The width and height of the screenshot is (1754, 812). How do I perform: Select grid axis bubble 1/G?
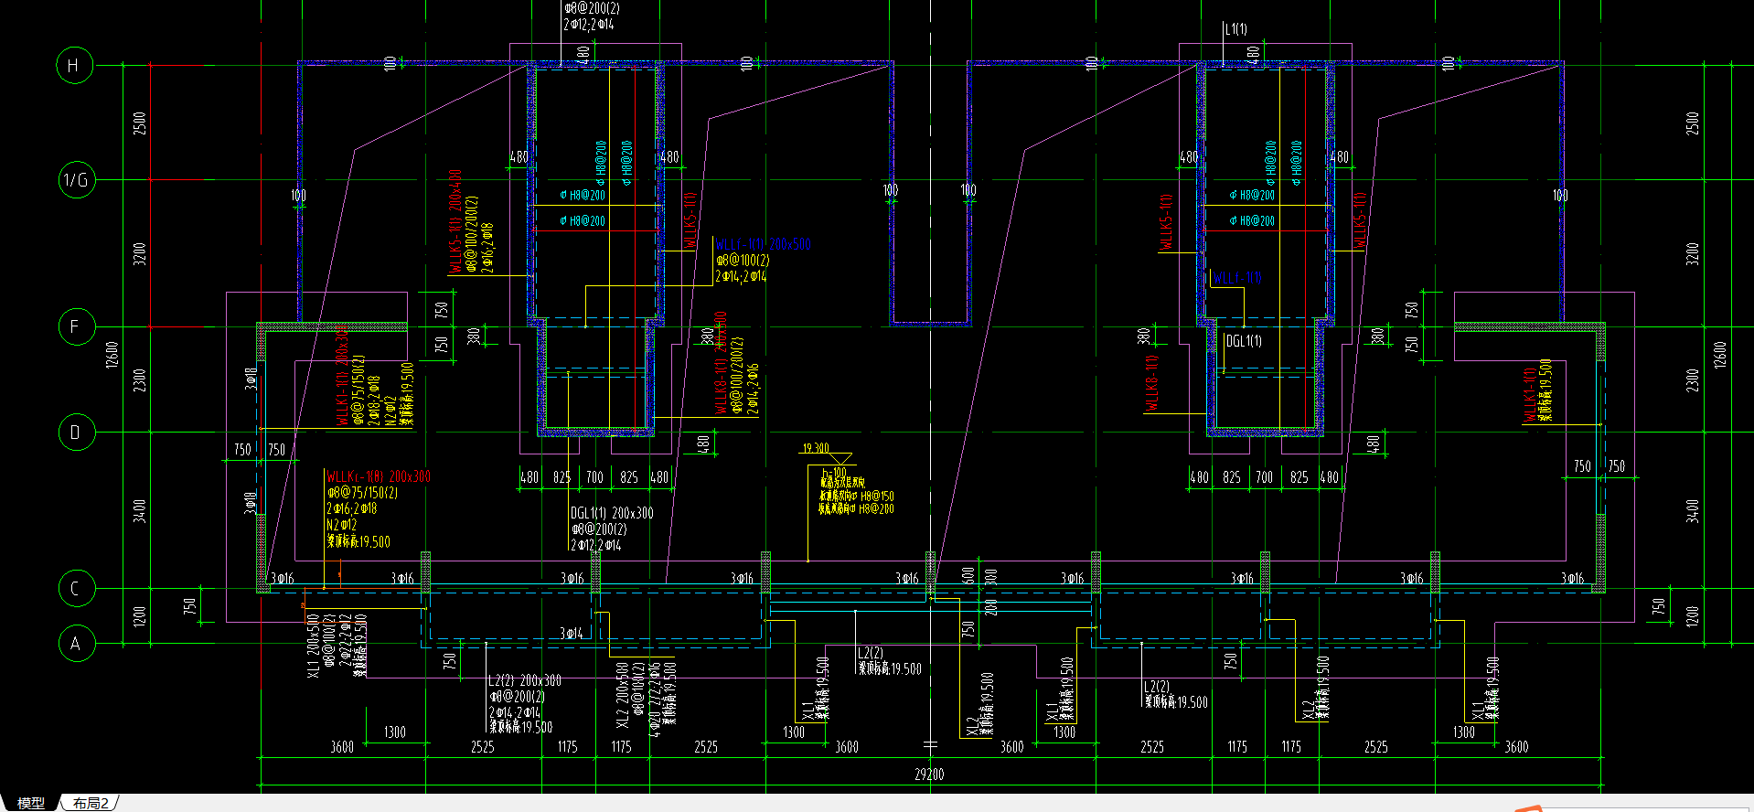[77, 180]
